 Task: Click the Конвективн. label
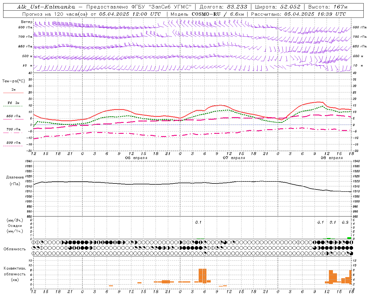(x=15, y=268)
